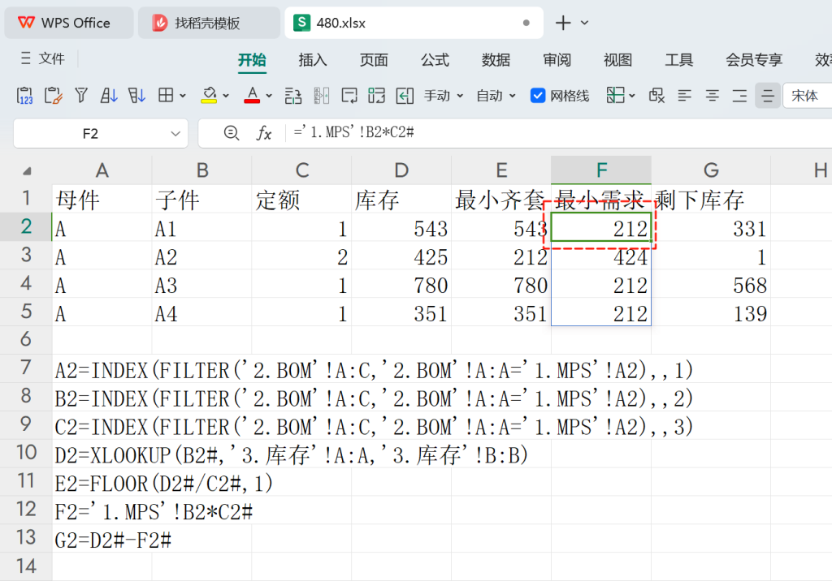This screenshot has width=832, height=581.
Task: Click the hamburger menu icon beside 文件
Action: point(25,58)
